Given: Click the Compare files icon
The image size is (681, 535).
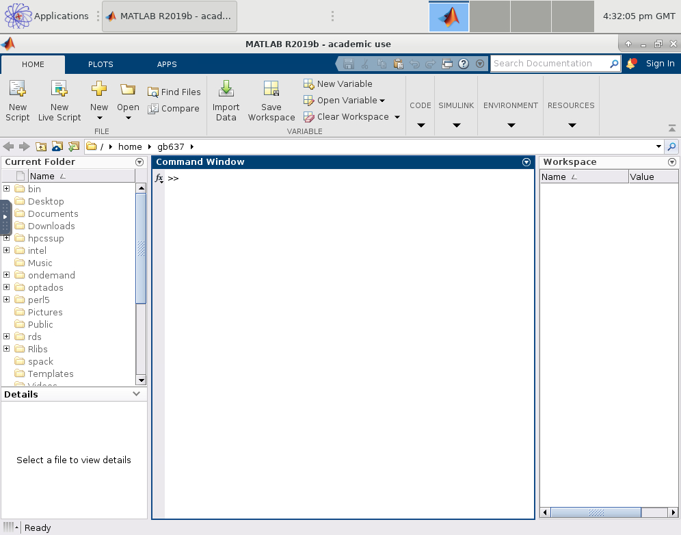Looking at the screenshot, I should click(x=154, y=108).
